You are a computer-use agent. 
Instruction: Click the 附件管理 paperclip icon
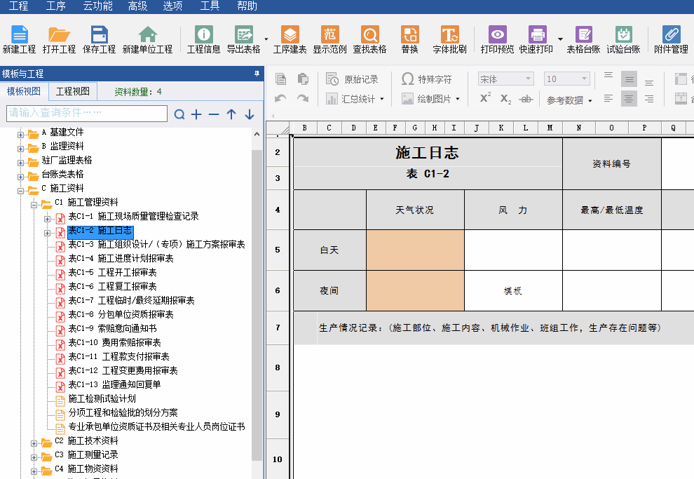[671, 39]
